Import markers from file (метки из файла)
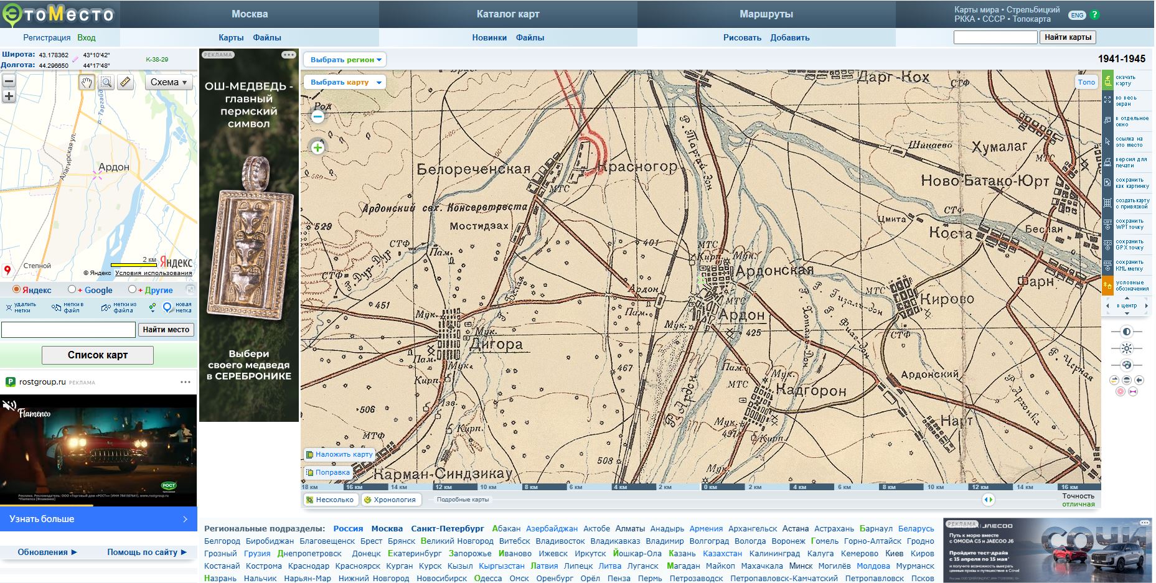The image size is (1156, 583). (118, 307)
